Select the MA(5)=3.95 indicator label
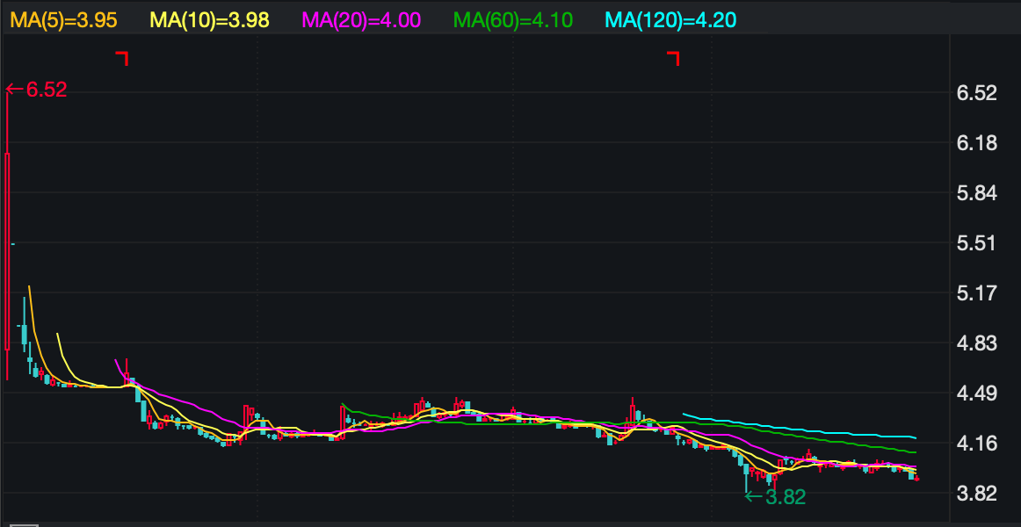Image resolution: width=1021 pixels, height=527 pixels. pyautogui.click(x=64, y=20)
